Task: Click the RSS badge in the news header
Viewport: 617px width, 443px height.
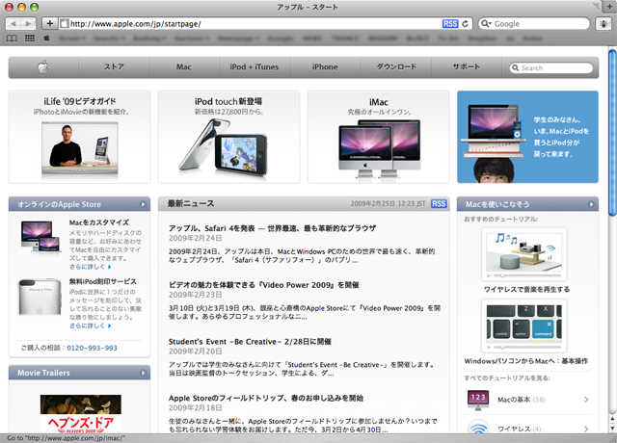Action: pos(439,203)
